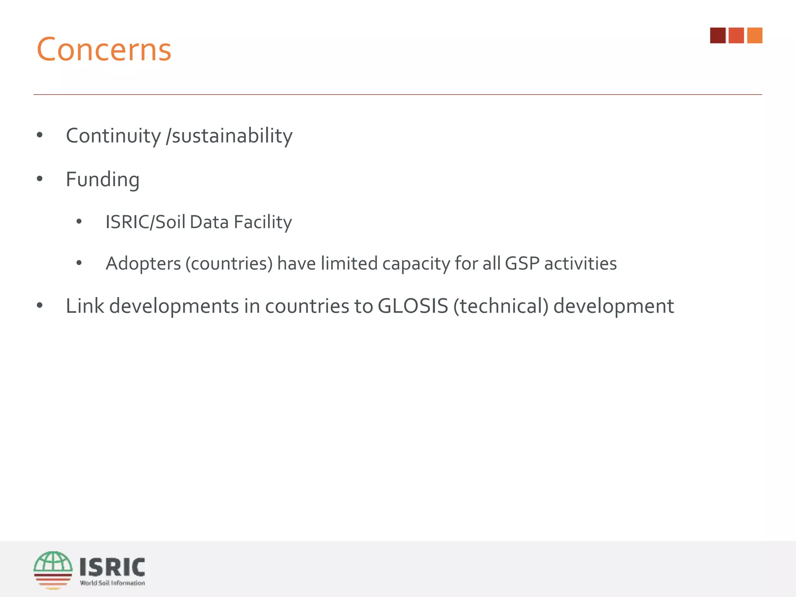The image size is (796, 597).
Task: Click the 'World Soil Information' tagline
Action: [112, 583]
